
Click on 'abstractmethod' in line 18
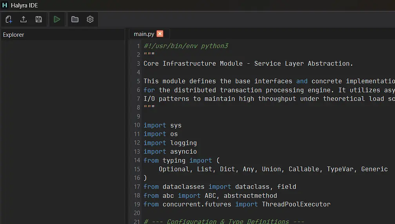pos(250,195)
